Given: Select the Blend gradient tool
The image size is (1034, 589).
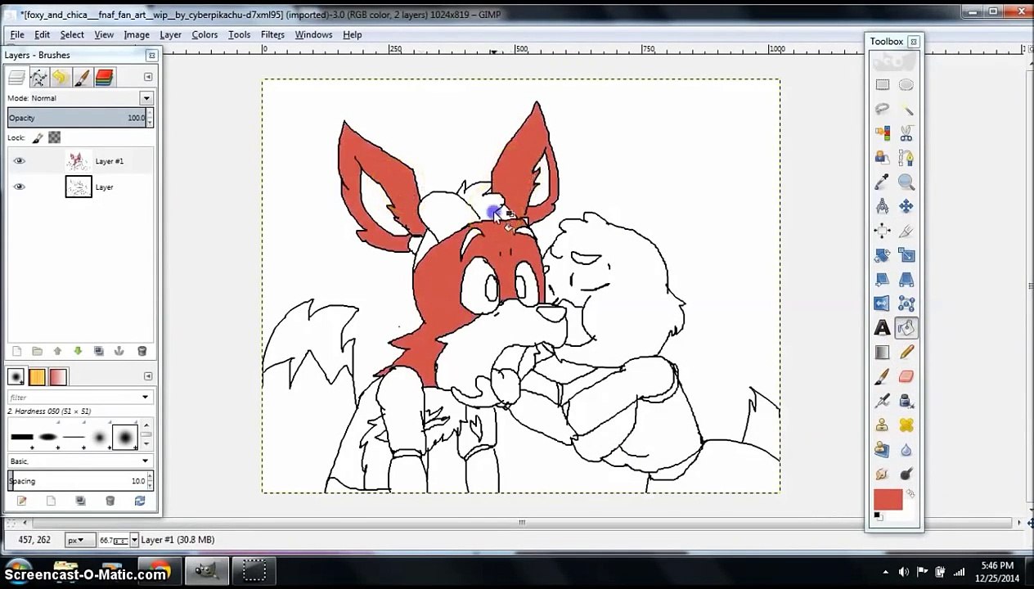Looking at the screenshot, I should 882,353.
